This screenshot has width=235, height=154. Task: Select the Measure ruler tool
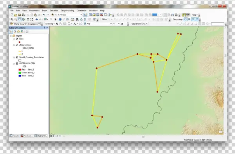[72, 19]
